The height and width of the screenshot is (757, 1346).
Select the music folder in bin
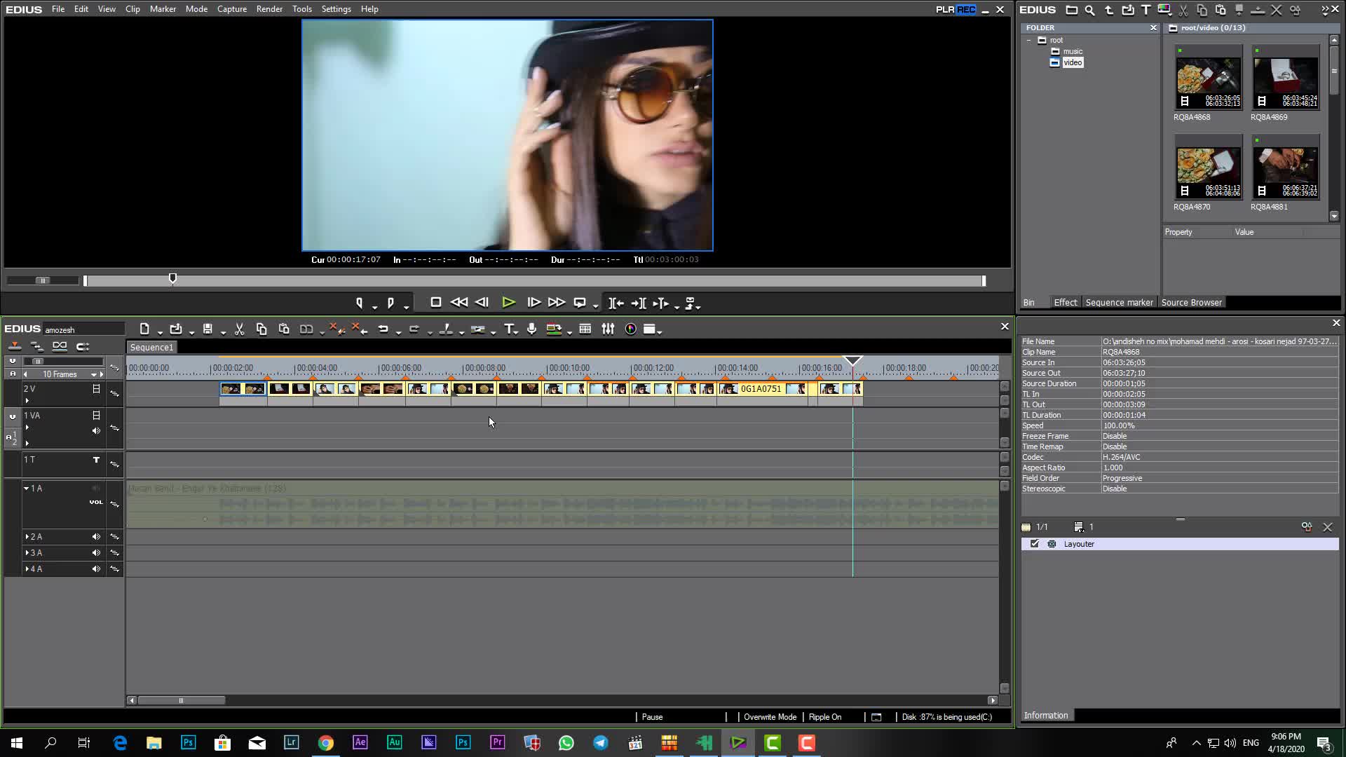[x=1072, y=51]
